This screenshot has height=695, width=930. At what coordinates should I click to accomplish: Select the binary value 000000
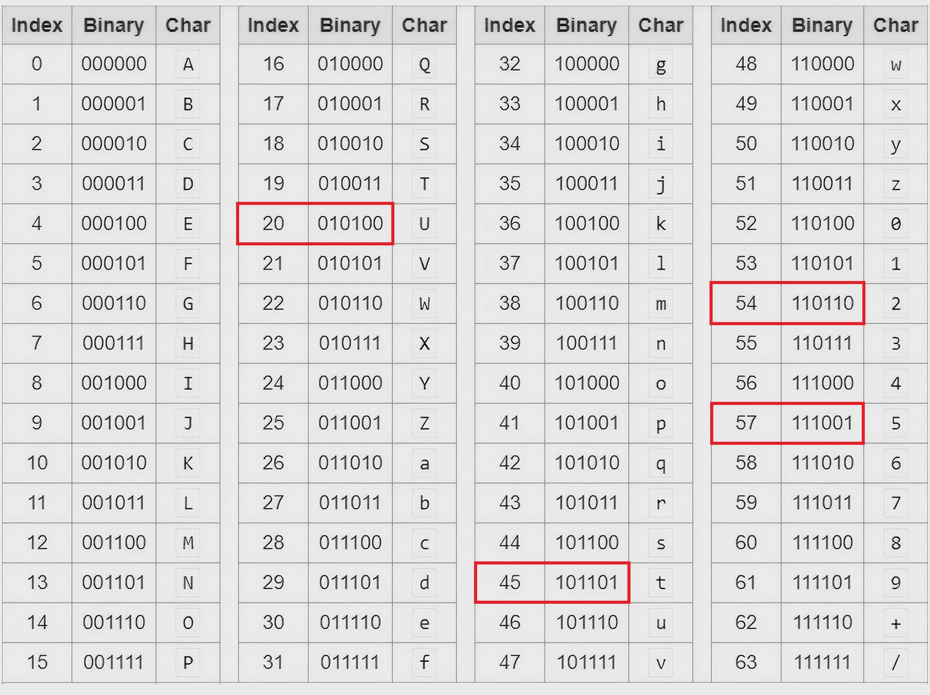[x=114, y=64]
